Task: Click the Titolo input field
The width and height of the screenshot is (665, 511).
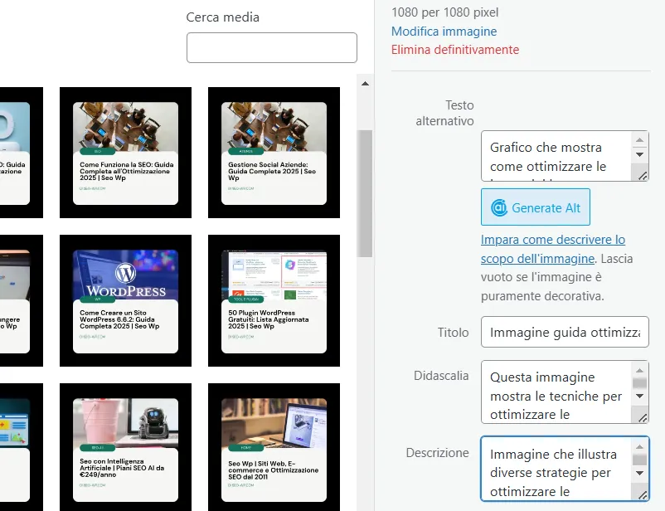Action: [x=565, y=332]
